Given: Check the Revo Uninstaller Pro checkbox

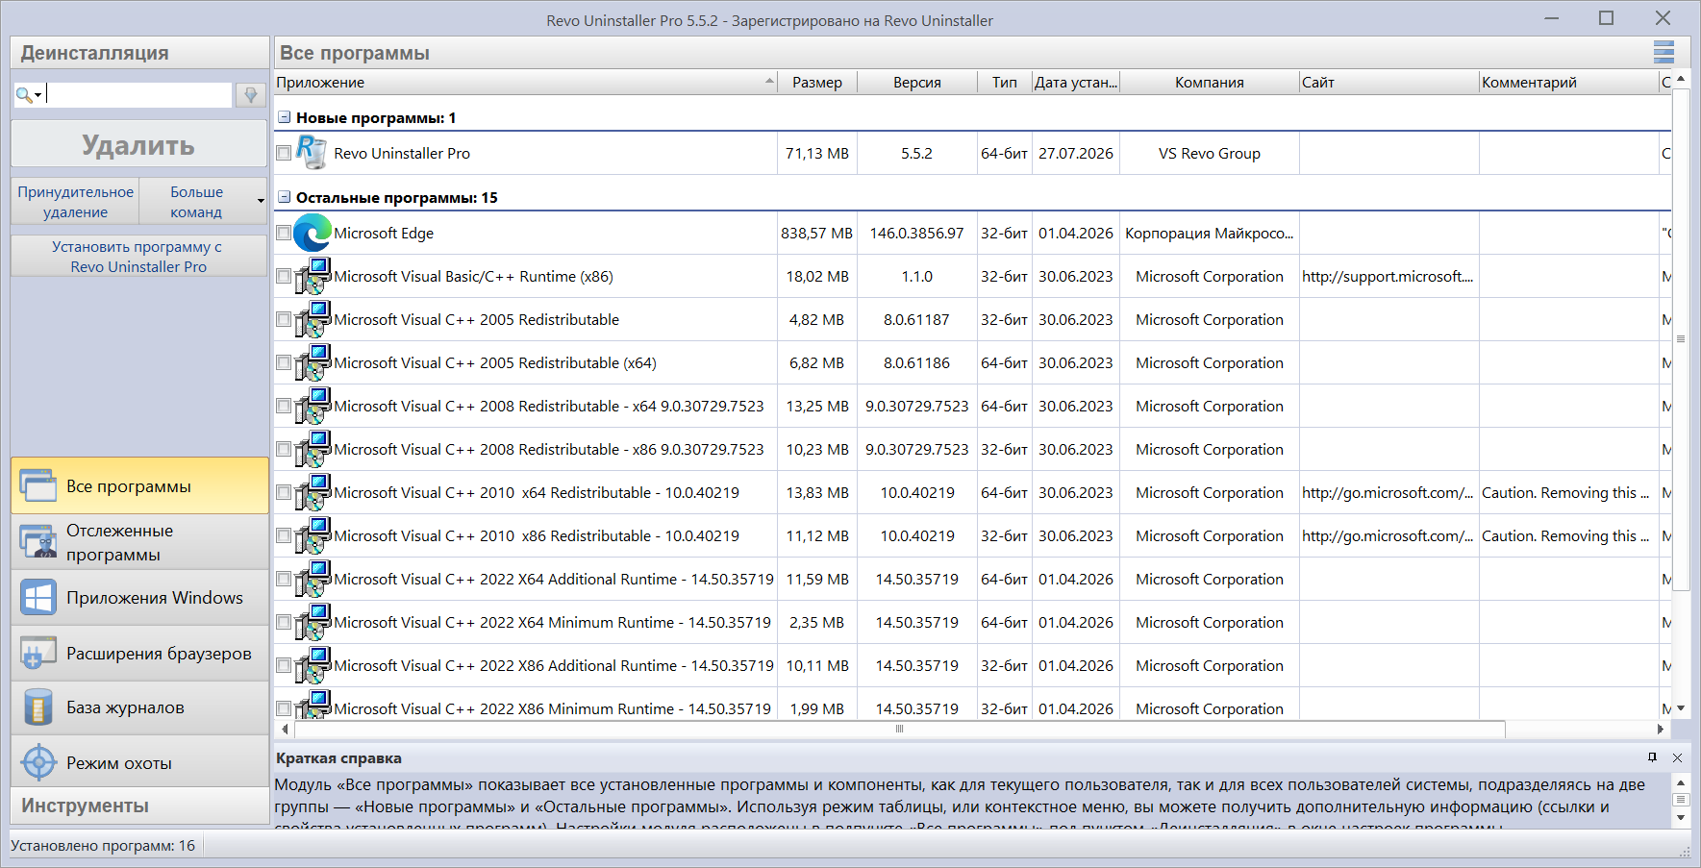Looking at the screenshot, I should pos(284,153).
